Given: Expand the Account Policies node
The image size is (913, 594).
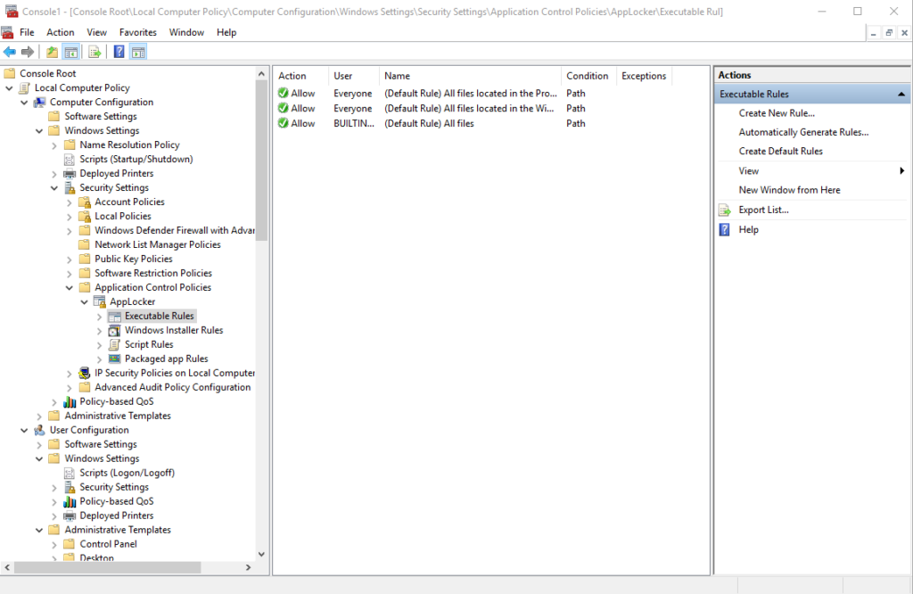Looking at the screenshot, I should click(x=70, y=202).
